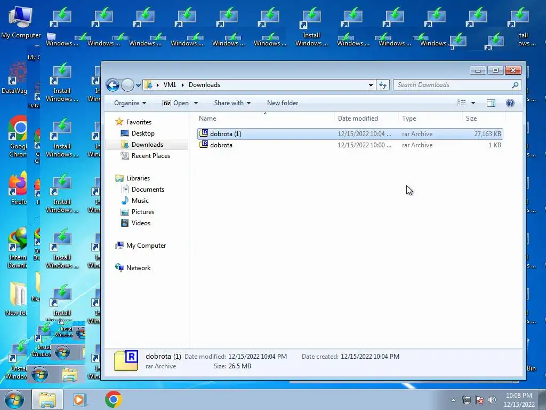Open the Organize menu
This screenshot has width=546, height=410.
coord(130,103)
